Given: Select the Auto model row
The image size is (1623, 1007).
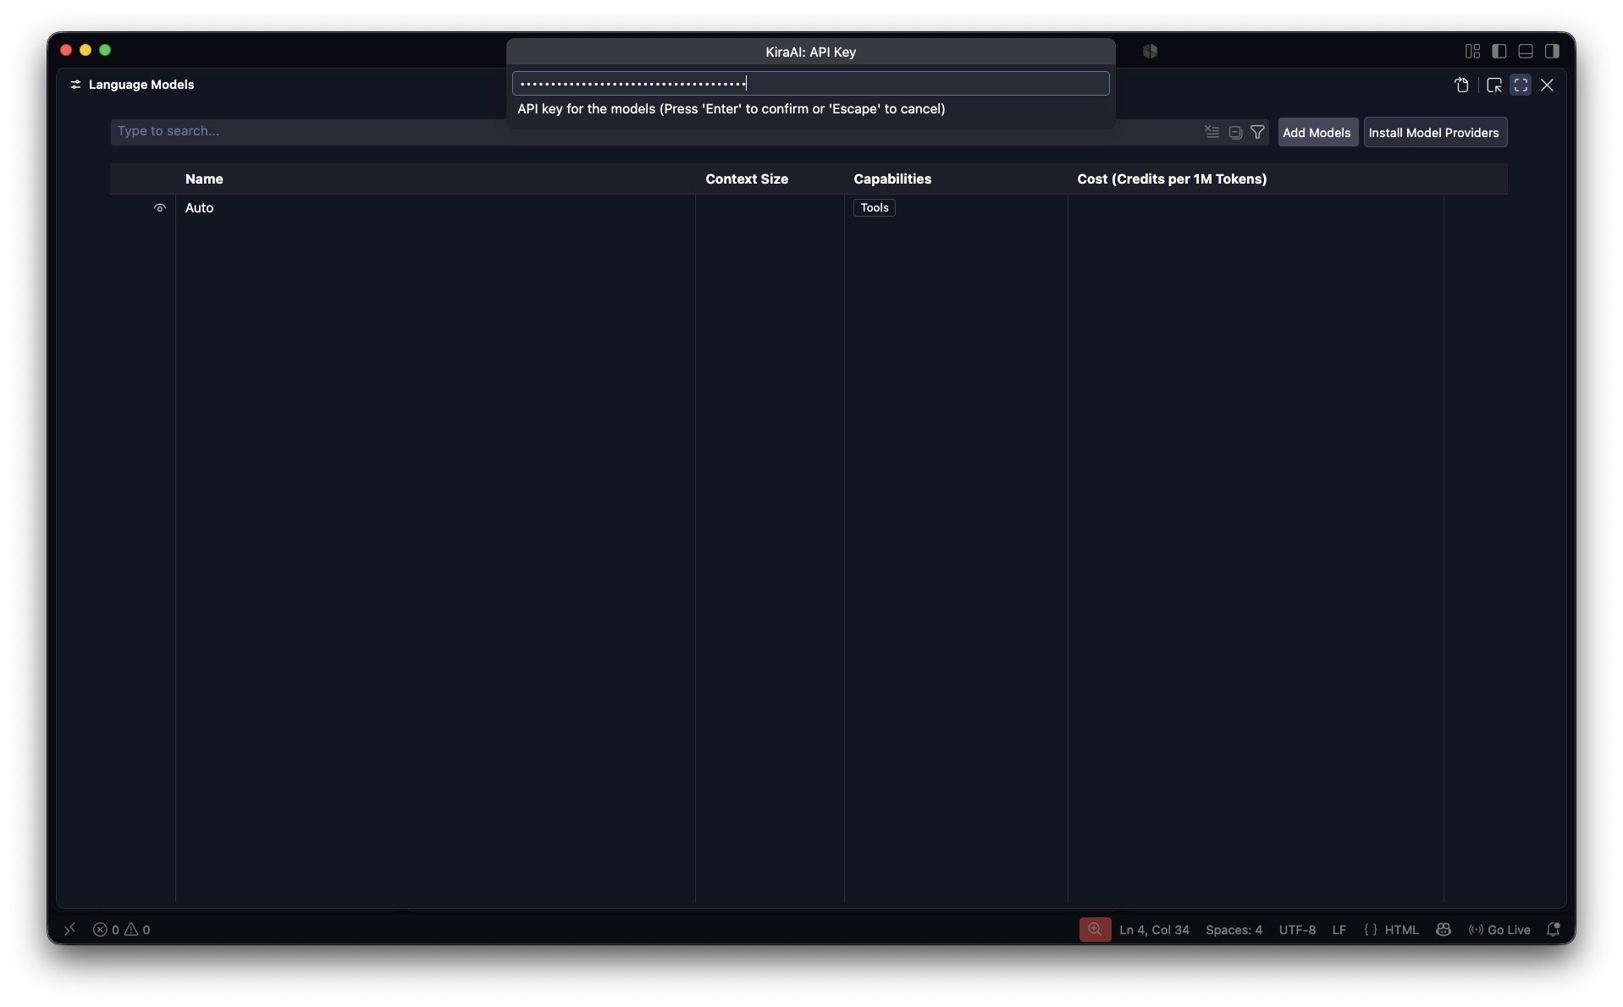Looking at the screenshot, I should [x=809, y=208].
